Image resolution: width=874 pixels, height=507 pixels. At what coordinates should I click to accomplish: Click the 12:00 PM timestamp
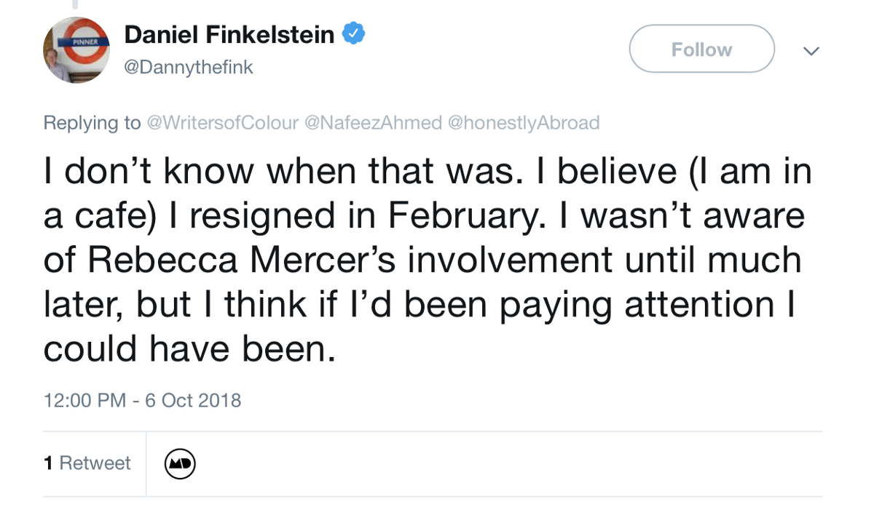(x=84, y=400)
